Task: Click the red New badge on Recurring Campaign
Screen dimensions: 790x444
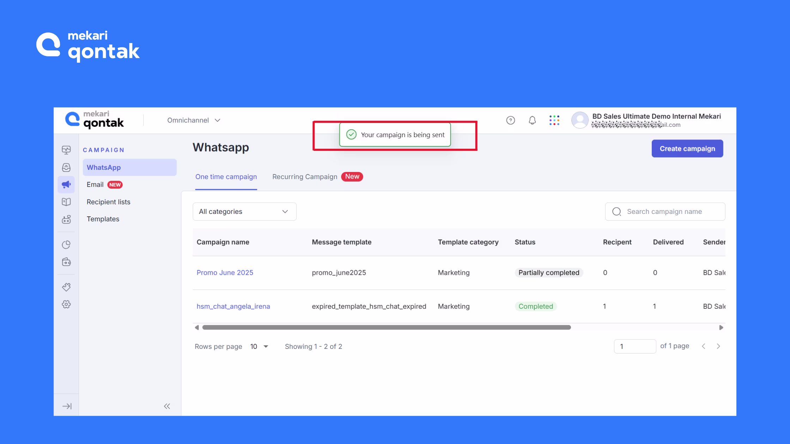Action: point(352,177)
